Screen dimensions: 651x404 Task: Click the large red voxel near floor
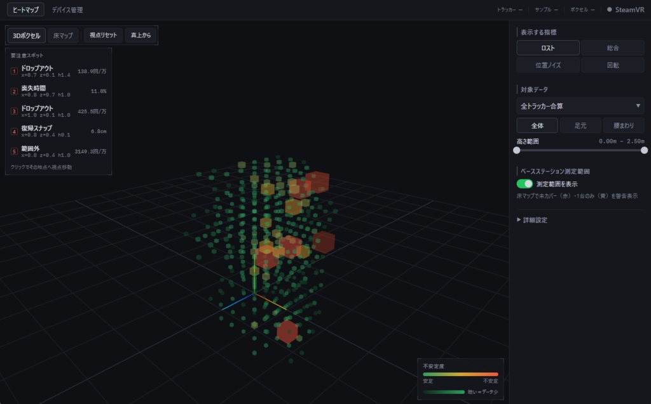287,332
